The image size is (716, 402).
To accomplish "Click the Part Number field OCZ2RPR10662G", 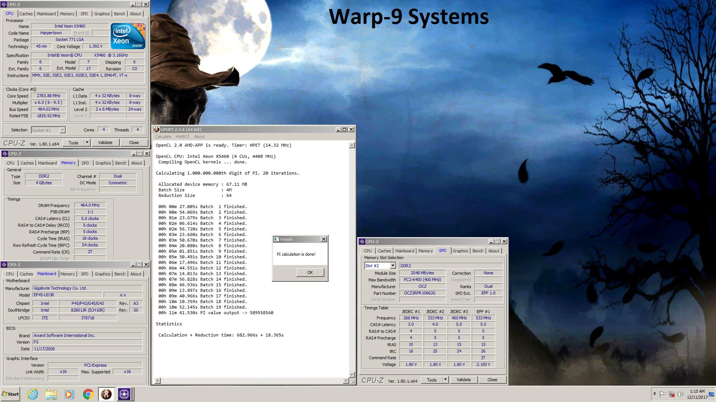I will coord(422,293).
